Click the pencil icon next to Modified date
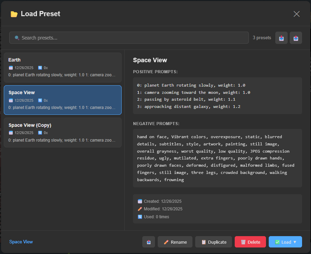 click(140, 209)
